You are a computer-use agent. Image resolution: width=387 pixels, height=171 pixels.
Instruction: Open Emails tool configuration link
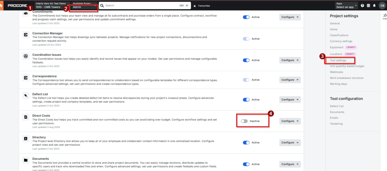[334, 118]
